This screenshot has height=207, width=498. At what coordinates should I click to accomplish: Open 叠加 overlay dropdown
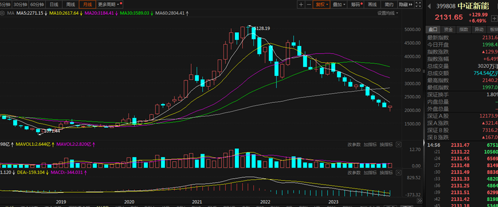tap(339, 5)
